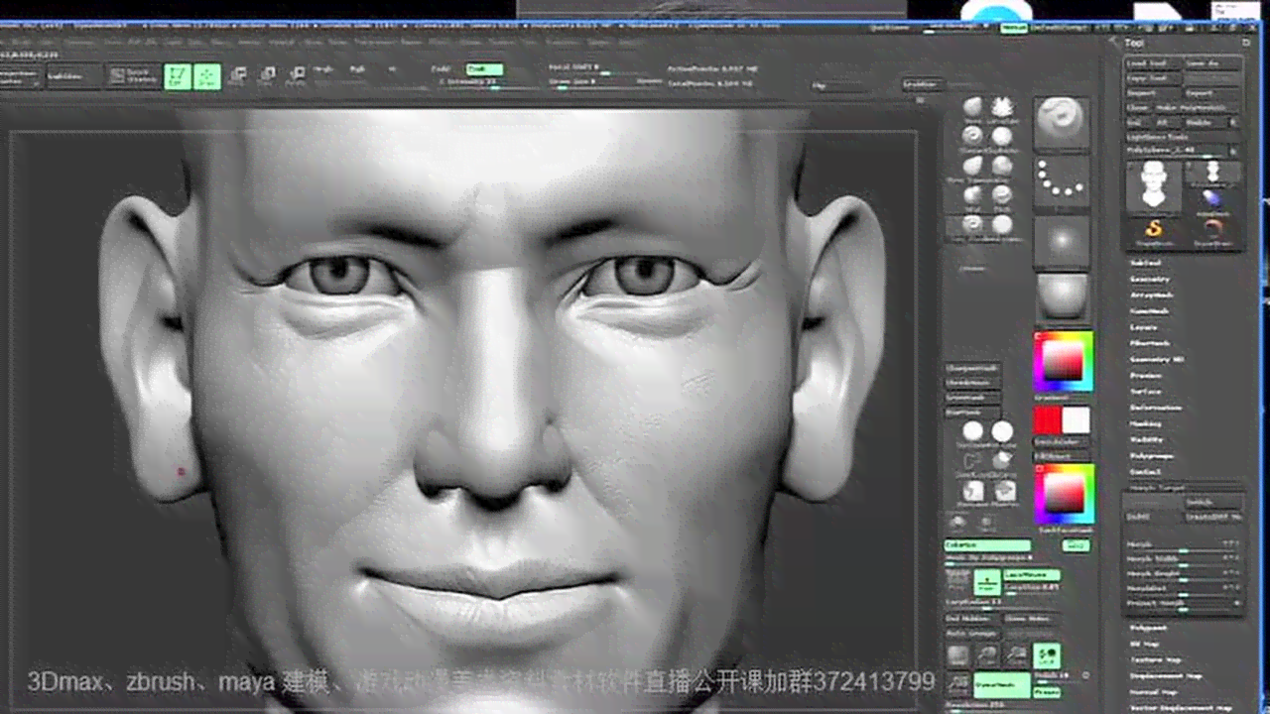Expand the Deformation subpalette
1270x714 pixels.
click(1156, 408)
